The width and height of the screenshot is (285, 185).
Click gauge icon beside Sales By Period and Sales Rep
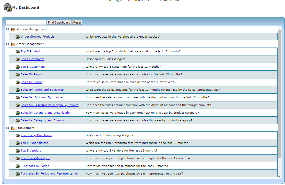coord(18,90)
